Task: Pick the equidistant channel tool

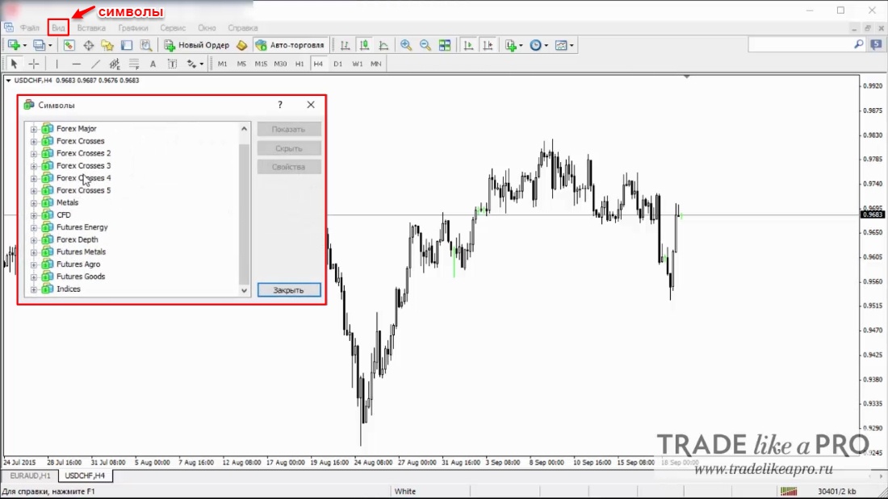Action: 115,64
